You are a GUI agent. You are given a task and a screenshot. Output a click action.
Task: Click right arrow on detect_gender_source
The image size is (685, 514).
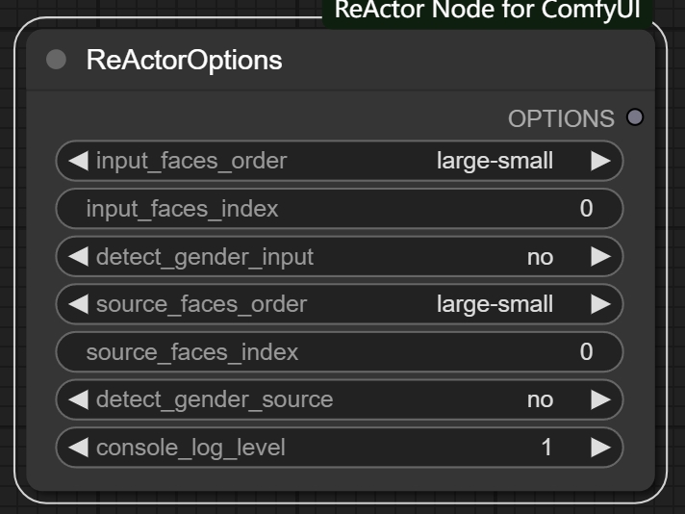[x=601, y=399]
